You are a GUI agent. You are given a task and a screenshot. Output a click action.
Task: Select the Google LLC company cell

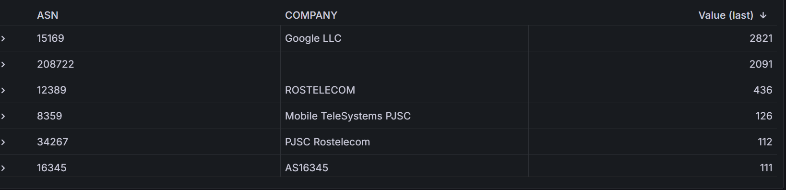click(404, 38)
